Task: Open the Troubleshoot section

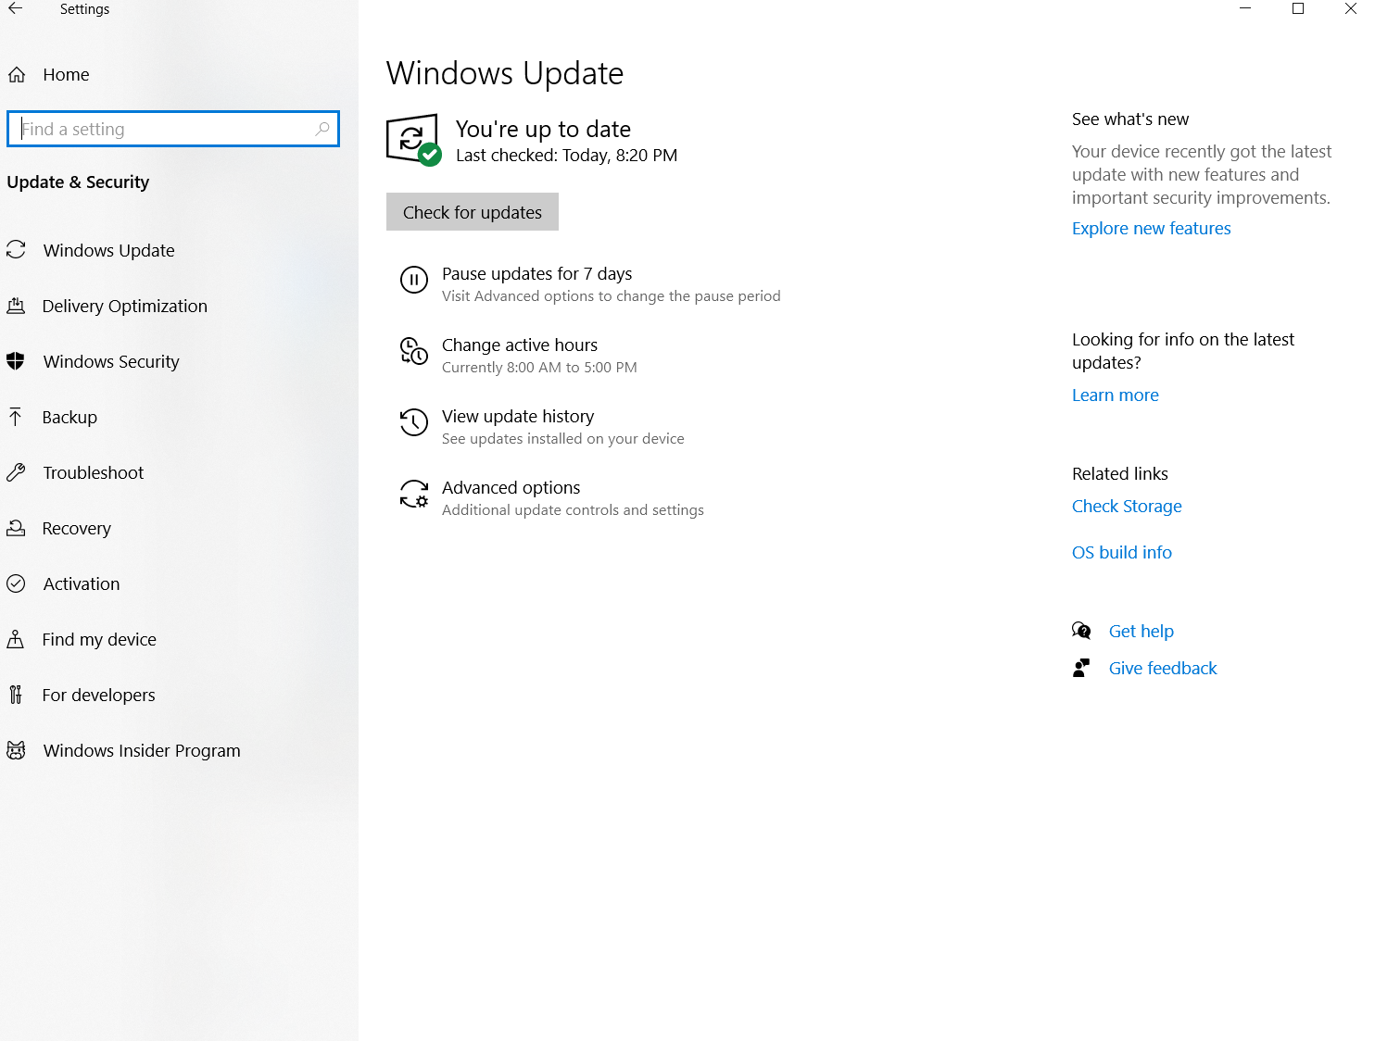Action: tap(94, 472)
